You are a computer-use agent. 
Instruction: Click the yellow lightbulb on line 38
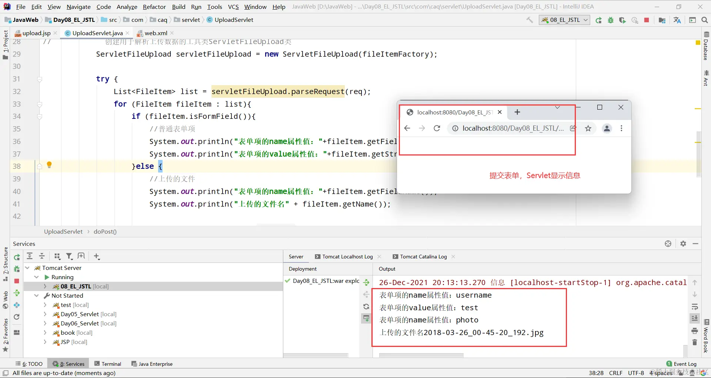(x=49, y=165)
